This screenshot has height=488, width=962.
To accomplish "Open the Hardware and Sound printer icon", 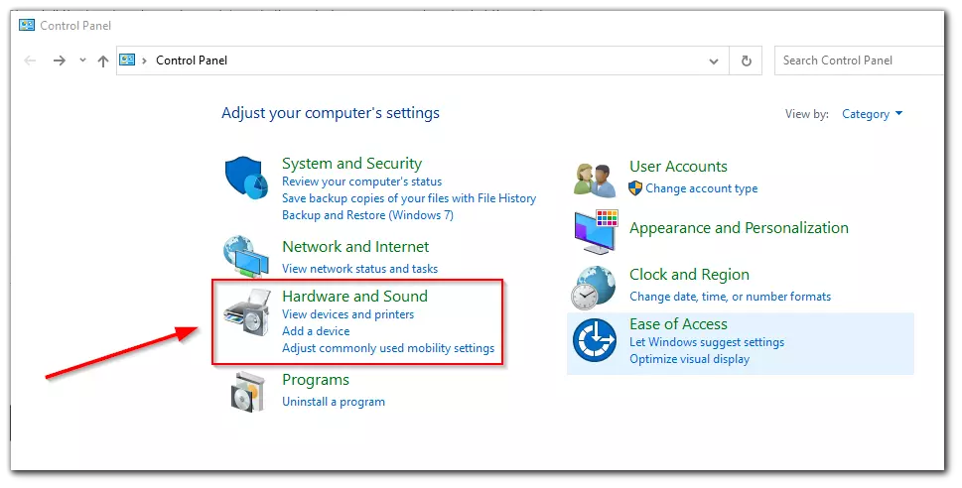I will pyautogui.click(x=246, y=312).
